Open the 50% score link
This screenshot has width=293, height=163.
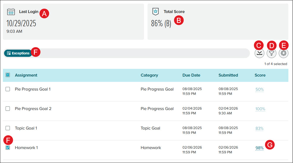point(260,90)
